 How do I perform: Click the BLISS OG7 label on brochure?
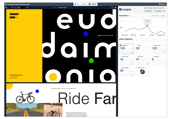click(14, 17)
